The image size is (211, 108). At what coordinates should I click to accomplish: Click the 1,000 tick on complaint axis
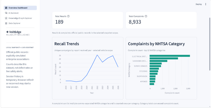[162, 89]
